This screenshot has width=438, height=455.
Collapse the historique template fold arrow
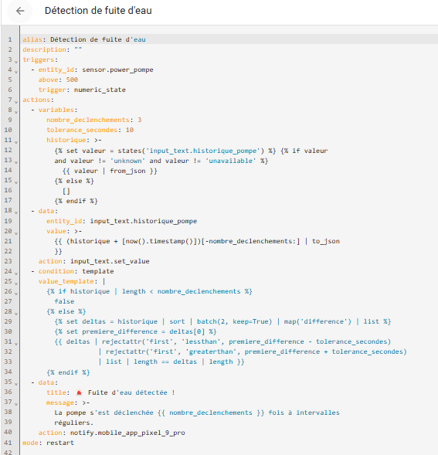pyautogui.click(x=16, y=142)
